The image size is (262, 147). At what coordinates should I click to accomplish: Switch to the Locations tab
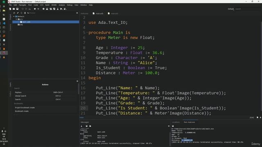176,122
